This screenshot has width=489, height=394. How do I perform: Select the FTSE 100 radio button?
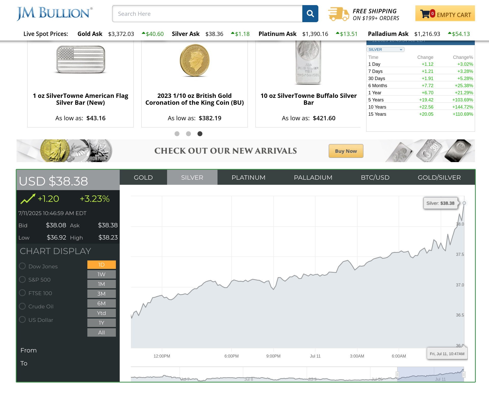click(22, 293)
